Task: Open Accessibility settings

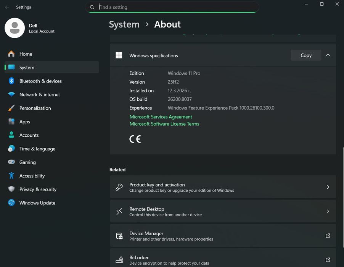Action: tap(51, 176)
